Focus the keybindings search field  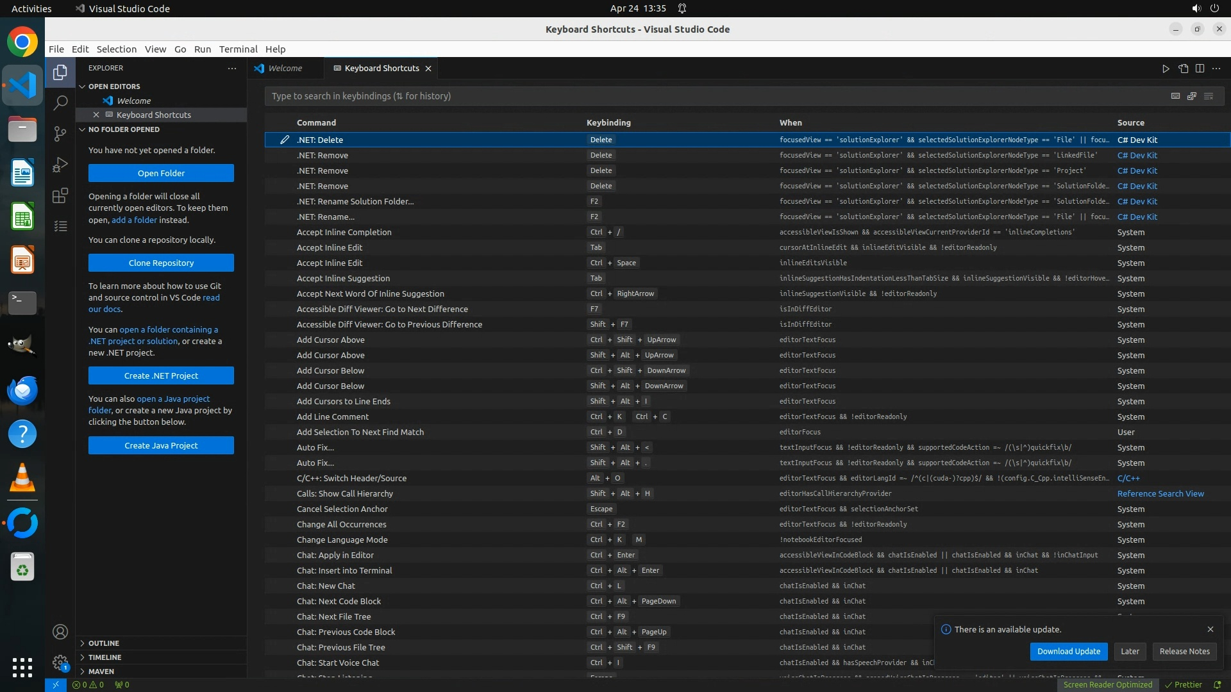pos(705,96)
